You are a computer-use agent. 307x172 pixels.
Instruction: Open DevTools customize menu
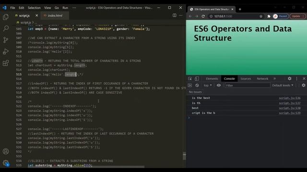coord(296,78)
